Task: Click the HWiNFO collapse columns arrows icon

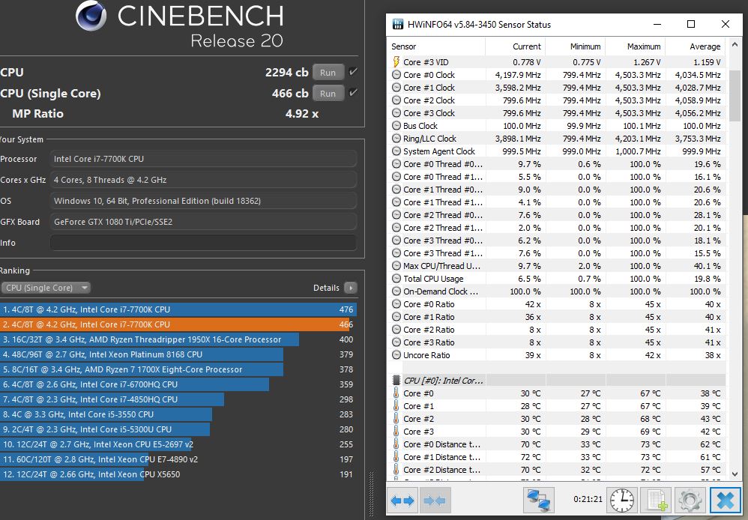Action: pyautogui.click(x=435, y=501)
